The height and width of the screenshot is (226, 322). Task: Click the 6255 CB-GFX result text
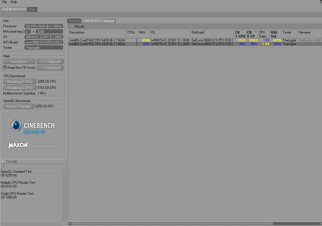44,106
